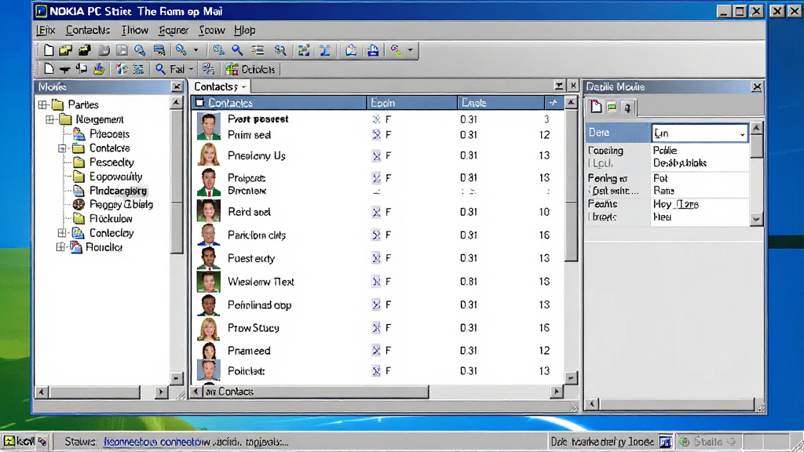Click the Deiolels toolbar button

click(x=250, y=69)
